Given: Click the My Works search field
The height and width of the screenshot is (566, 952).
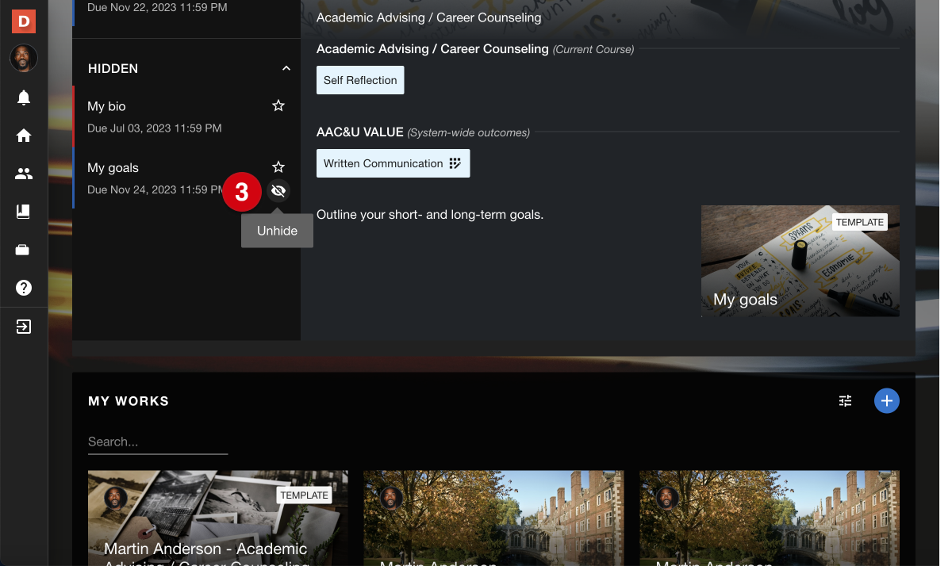Looking at the screenshot, I should point(157,442).
